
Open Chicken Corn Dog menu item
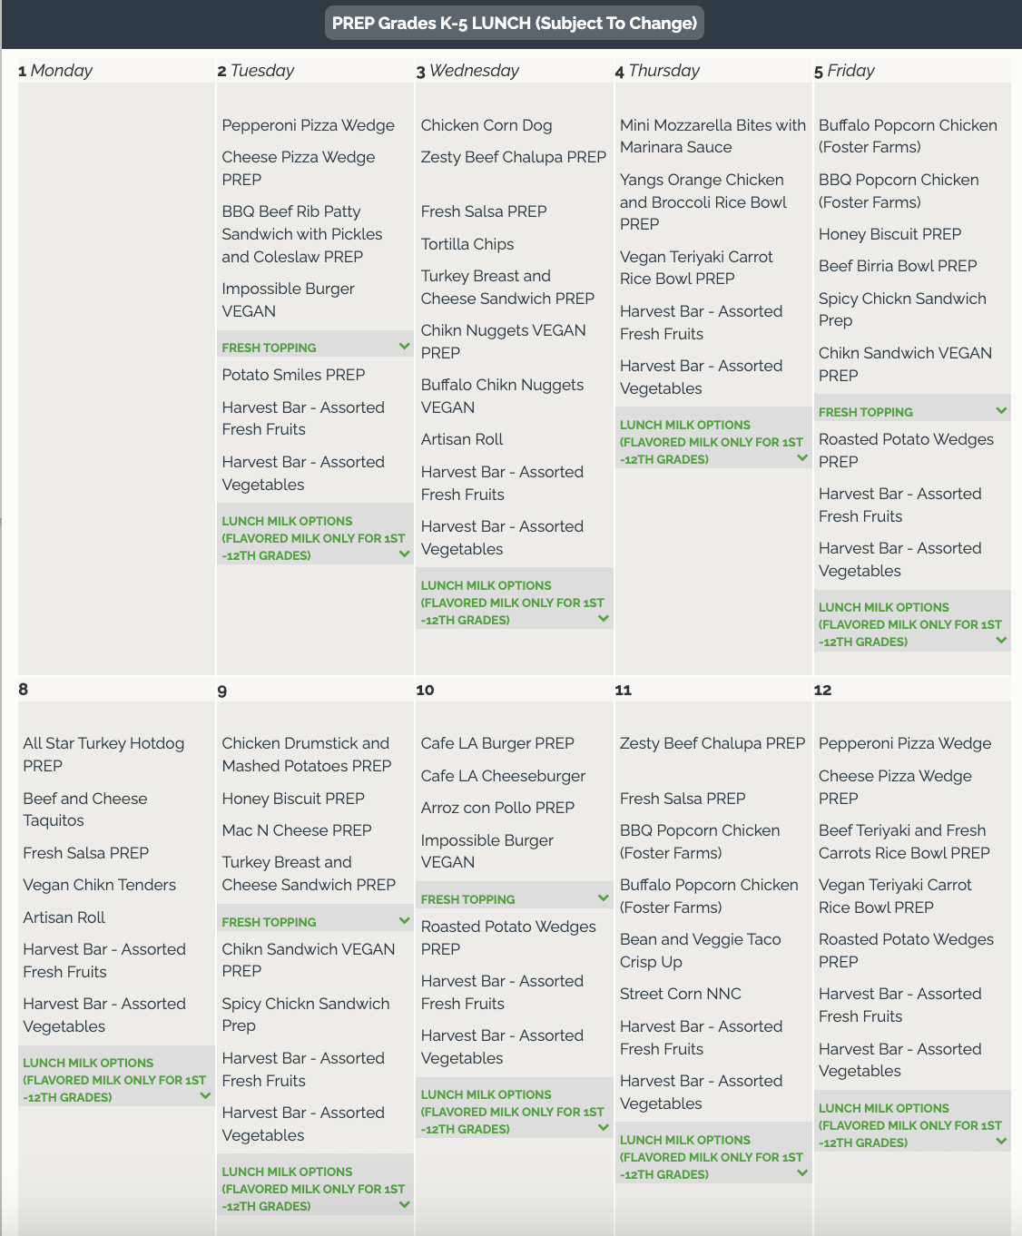pyautogui.click(x=486, y=125)
